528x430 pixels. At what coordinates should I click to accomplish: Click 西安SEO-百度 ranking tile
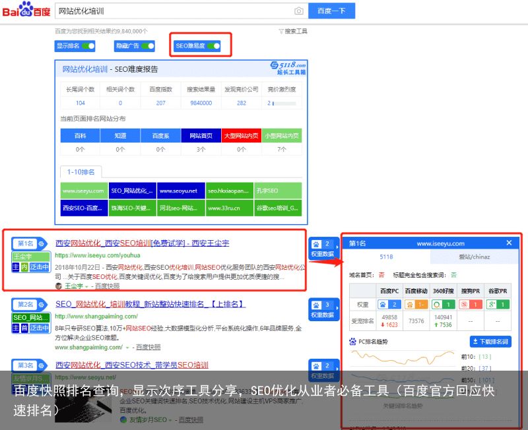[84, 208]
